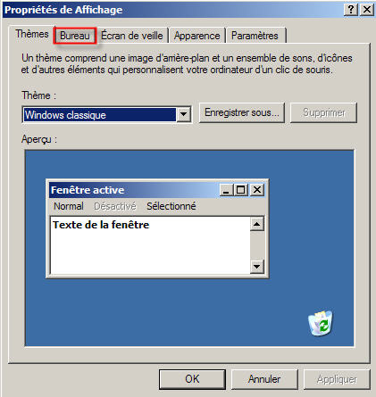Click the Sélectionné menu item in preview
The width and height of the screenshot is (376, 397).
[171, 206]
